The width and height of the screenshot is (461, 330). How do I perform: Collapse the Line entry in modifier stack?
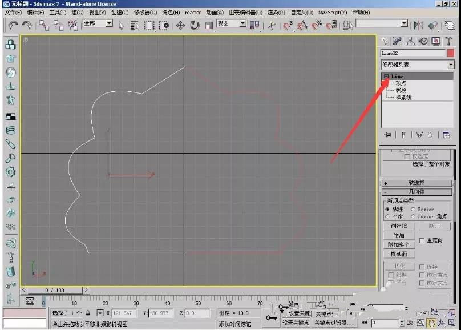click(386, 76)
